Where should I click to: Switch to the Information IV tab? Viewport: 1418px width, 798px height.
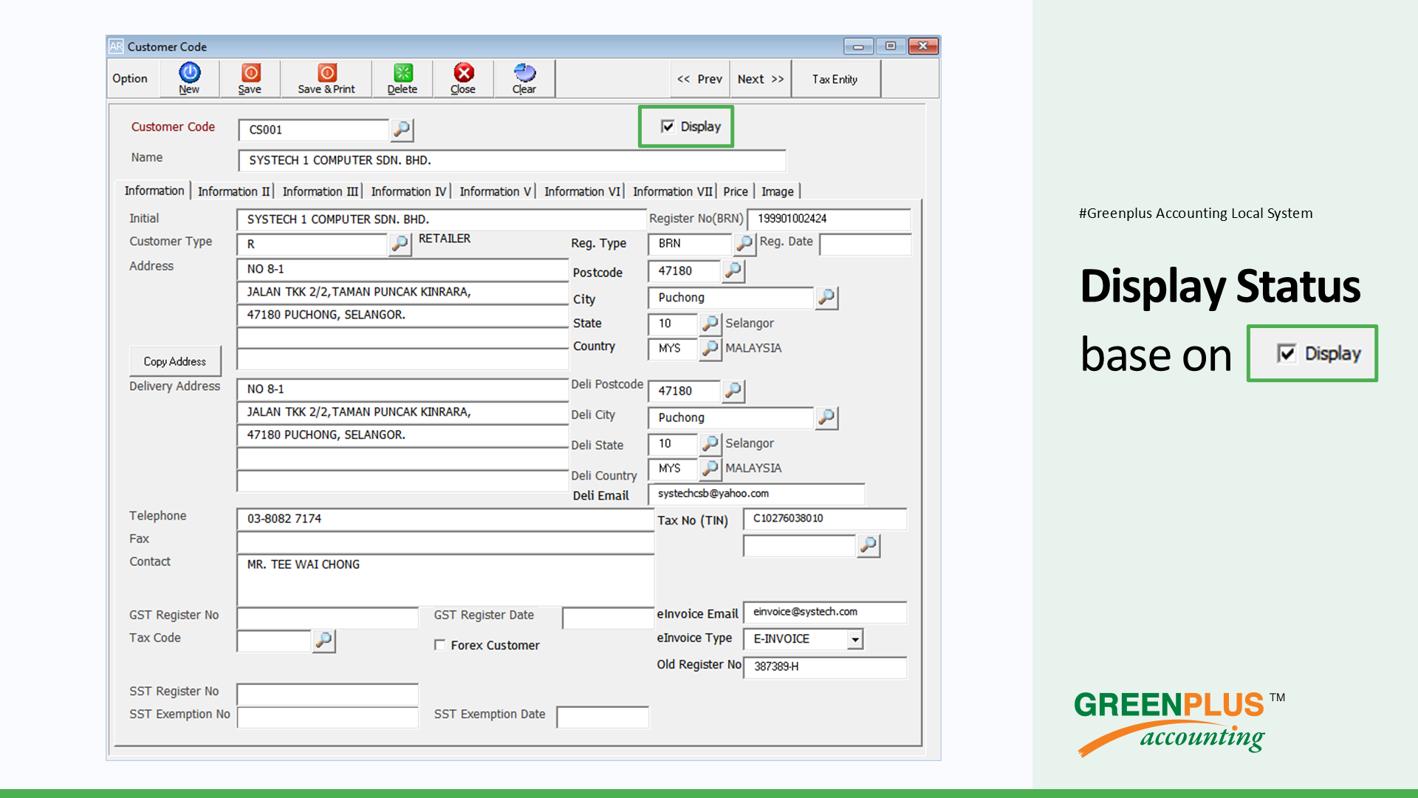pyautogui.click(x=408, y=191)
